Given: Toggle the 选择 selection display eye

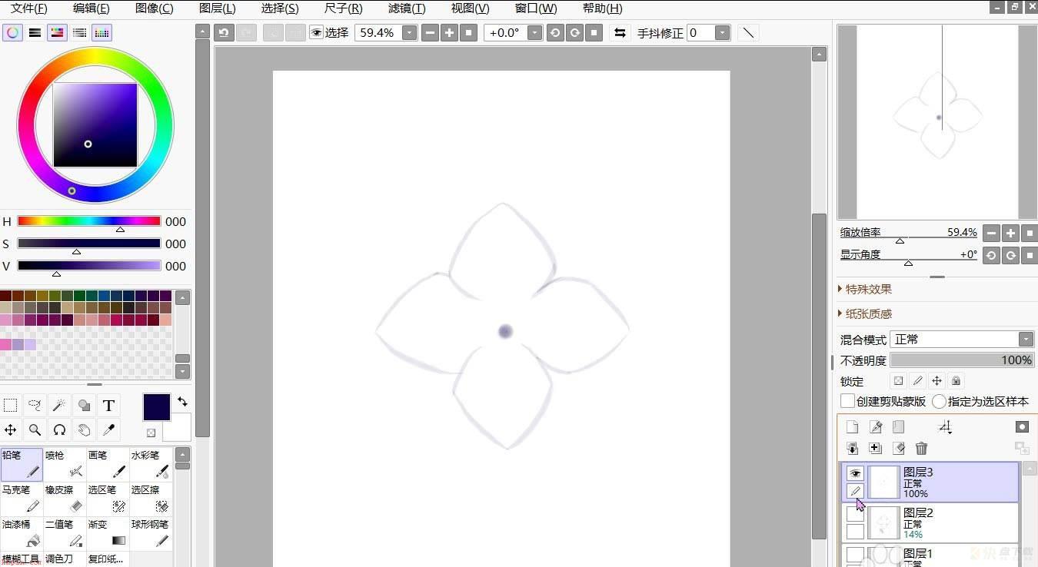Looking at the screenshot, I should [x=316, y=33].
